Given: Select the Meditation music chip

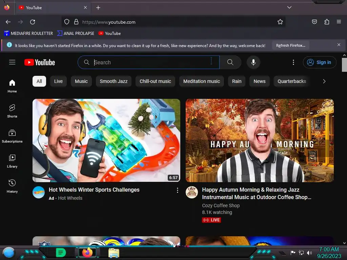Looking at the screenshot, I should click(202, 81).
